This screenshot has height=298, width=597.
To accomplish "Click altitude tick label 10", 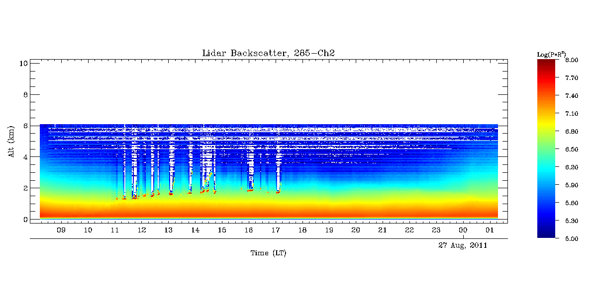I will [x=22, y=63].
